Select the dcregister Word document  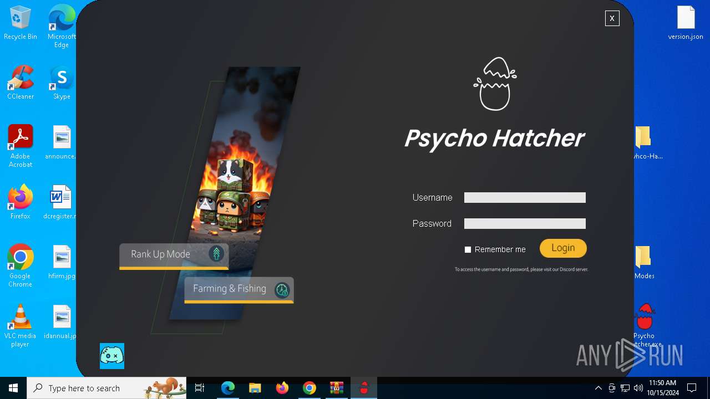(x=60, y=202)
